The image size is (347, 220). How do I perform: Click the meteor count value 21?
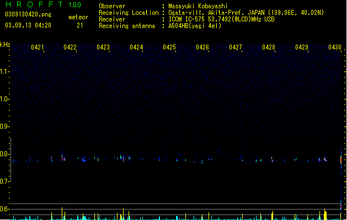(x=80, y=25)
